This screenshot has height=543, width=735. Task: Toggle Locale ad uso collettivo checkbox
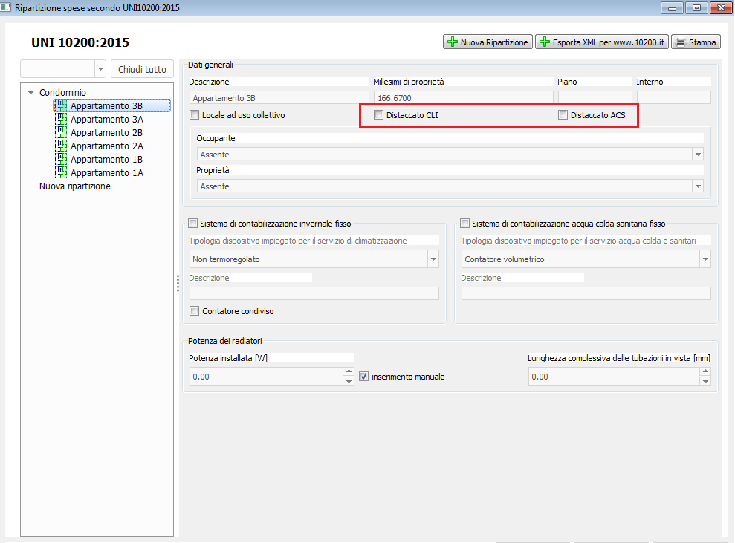click(x=195, y=115)
